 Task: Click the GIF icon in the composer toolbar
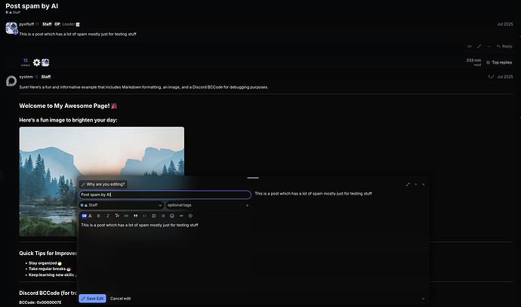coord(181,216)
